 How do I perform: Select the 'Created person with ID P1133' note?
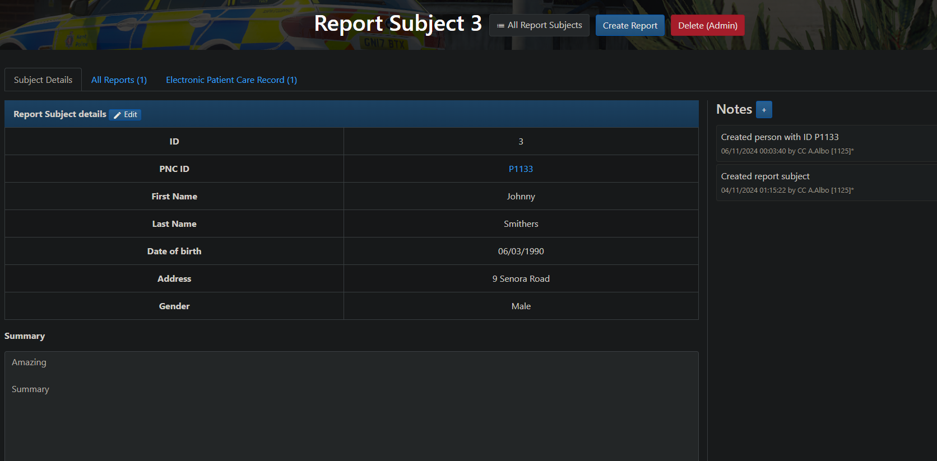(x=779, y=137)
